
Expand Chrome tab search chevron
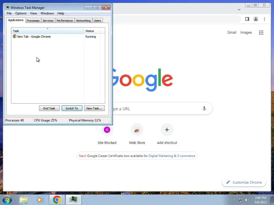point(239,10)
